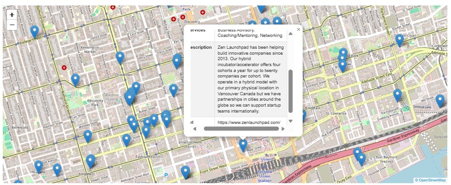Click the hospital cross beside Leonard Avenue
Screen dimensions: 451x185
pyautogui.click(x=64, y=67)
